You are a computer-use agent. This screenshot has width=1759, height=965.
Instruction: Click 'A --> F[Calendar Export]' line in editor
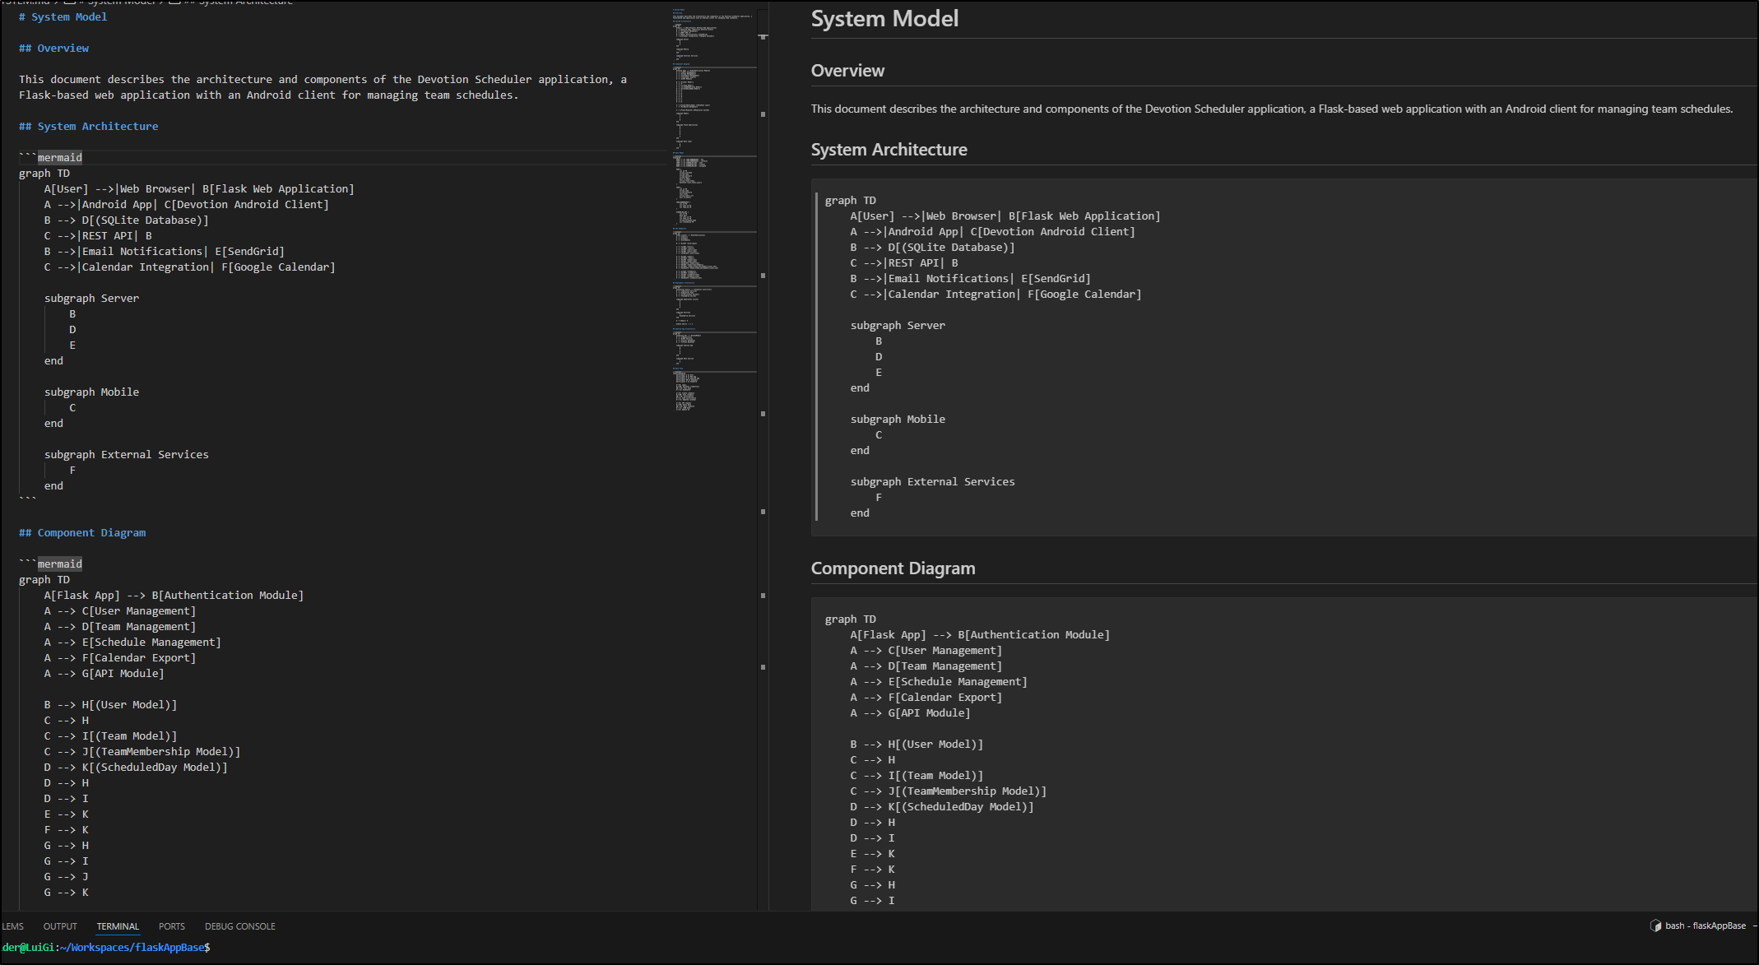(x=120, y=657)
